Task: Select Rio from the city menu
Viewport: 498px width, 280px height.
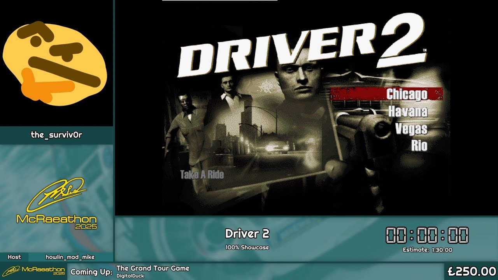Action: click(419, 146)
